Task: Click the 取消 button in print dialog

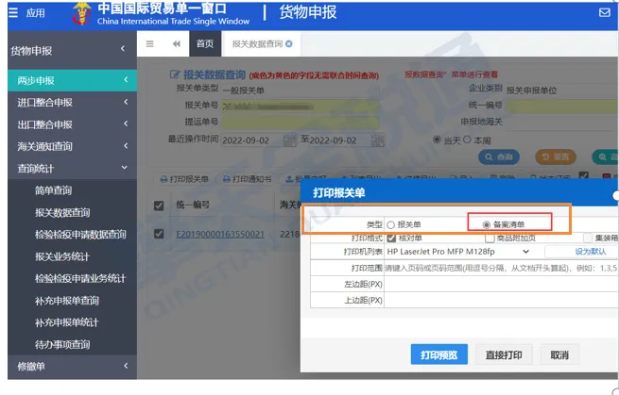Action: pyautogui.click(x=559, y=354)
